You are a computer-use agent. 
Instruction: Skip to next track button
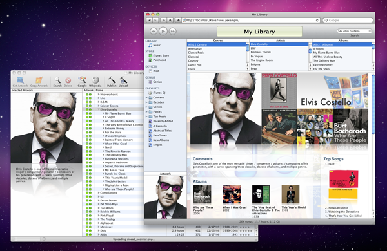pos(172,32)
